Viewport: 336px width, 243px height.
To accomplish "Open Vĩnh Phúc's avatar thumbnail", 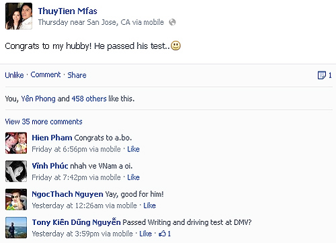I will coord(16,171).
